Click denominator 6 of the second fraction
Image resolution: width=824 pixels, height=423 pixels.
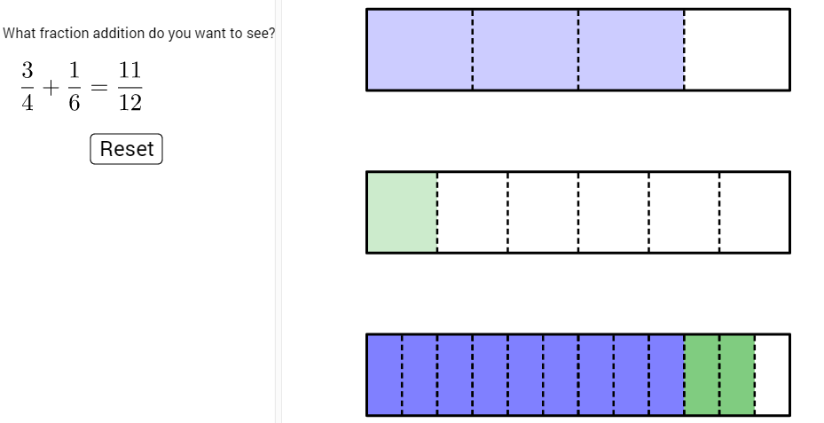coord(74,102)
